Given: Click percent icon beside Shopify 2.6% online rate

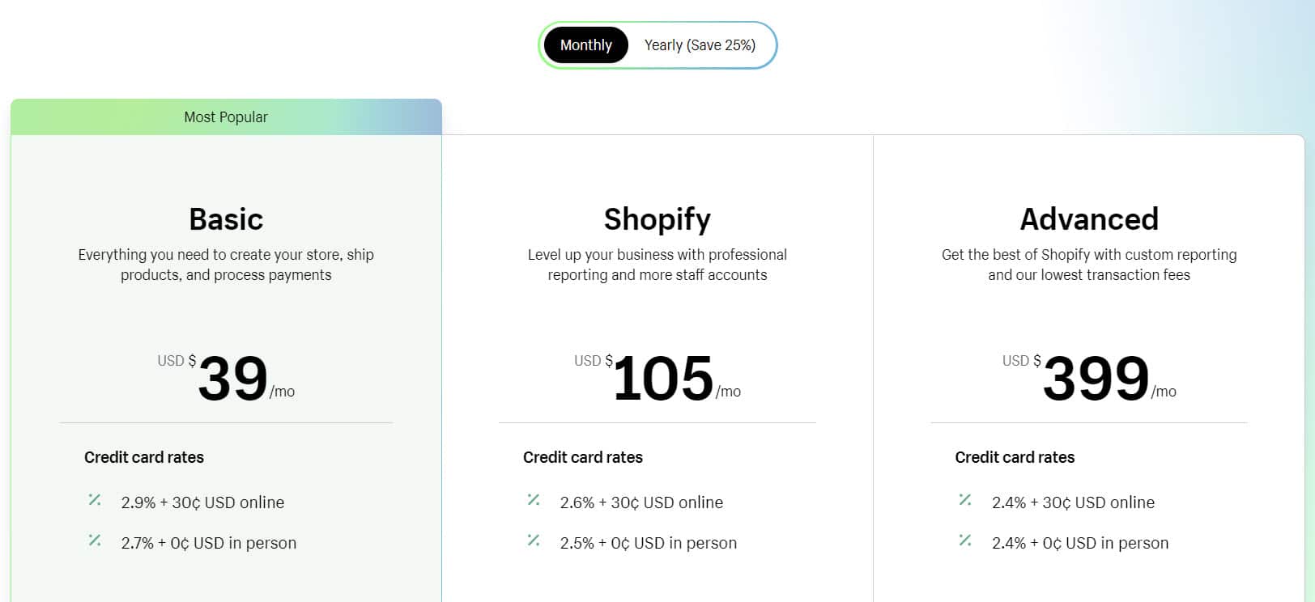Looking at the screenshot, I should [534, 500].
